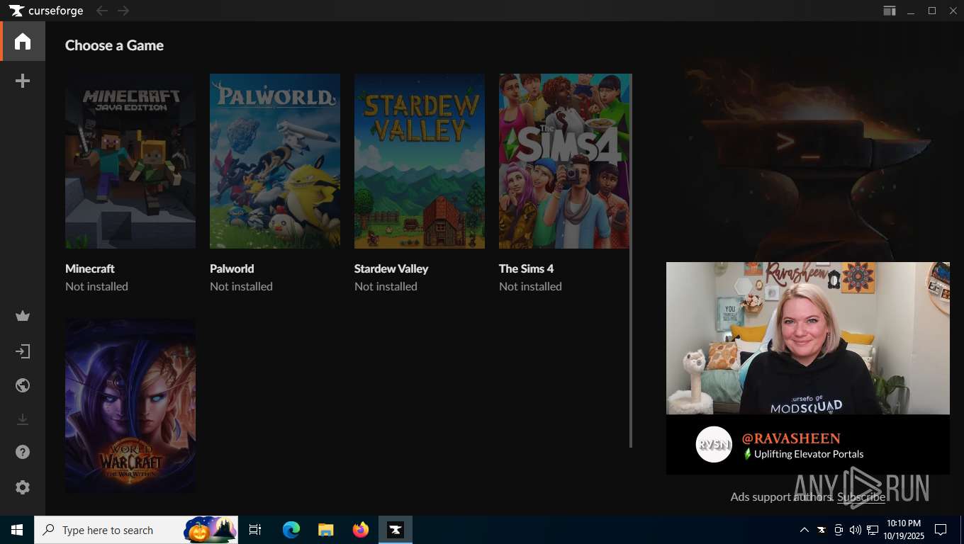964x544 pixels.
Task: Click Not installed under Palworld
Action: point(241,286)
